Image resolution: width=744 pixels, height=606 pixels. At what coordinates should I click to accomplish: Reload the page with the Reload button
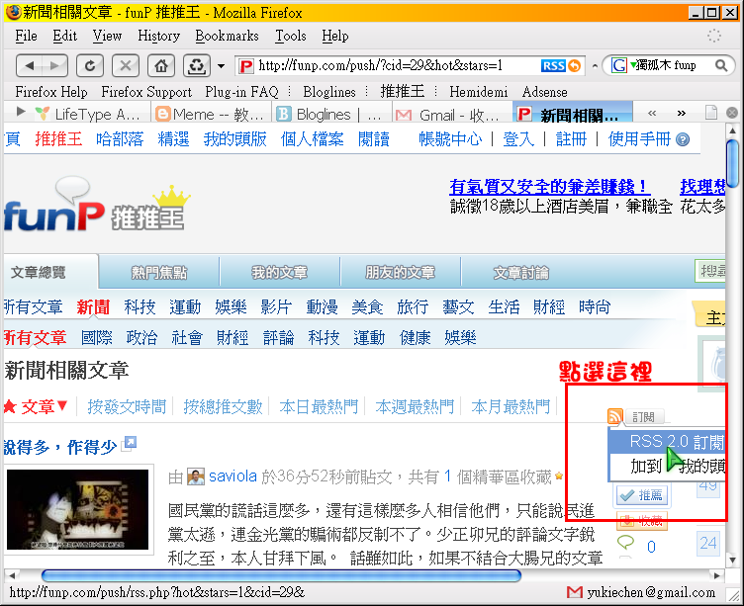(90, 65)
